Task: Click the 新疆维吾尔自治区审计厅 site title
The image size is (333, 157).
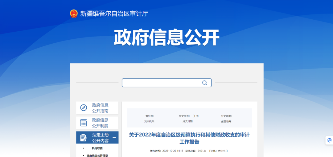Action: point(114,14)
